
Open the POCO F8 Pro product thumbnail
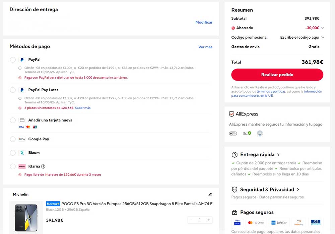point(26,218)
